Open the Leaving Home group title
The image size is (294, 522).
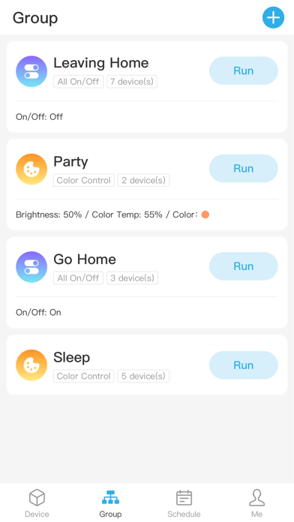point(101,62)
